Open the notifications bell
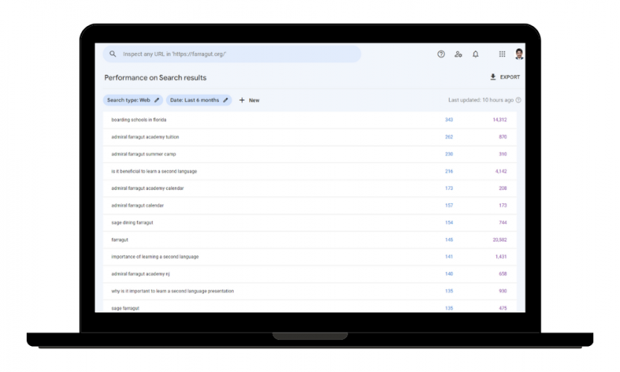This screenshot has width=620, height=372. [x=476, y=54]
